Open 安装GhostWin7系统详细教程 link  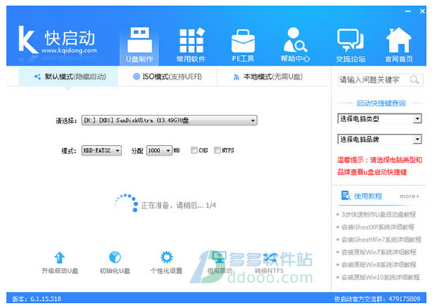[x=381, y=240]
